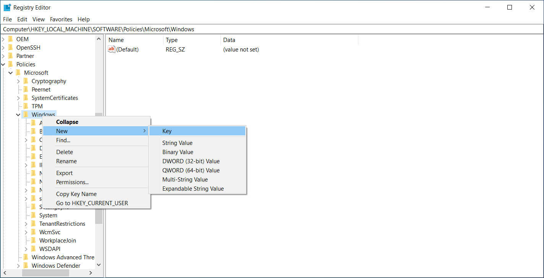Create a new Key from submenu
Screen dimensions: 544x278
click(198, 131)
